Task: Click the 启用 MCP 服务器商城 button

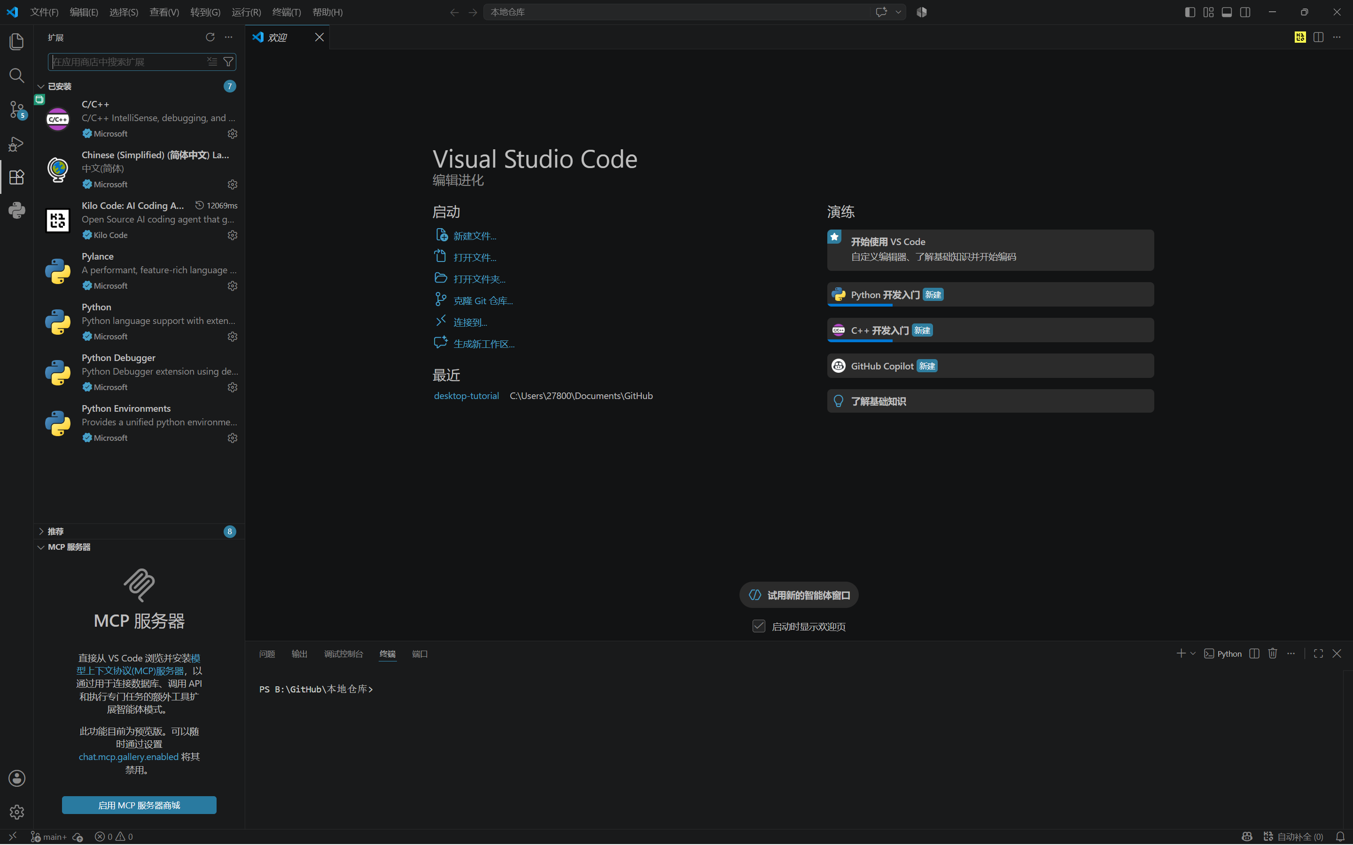Action: pos(139,805)
